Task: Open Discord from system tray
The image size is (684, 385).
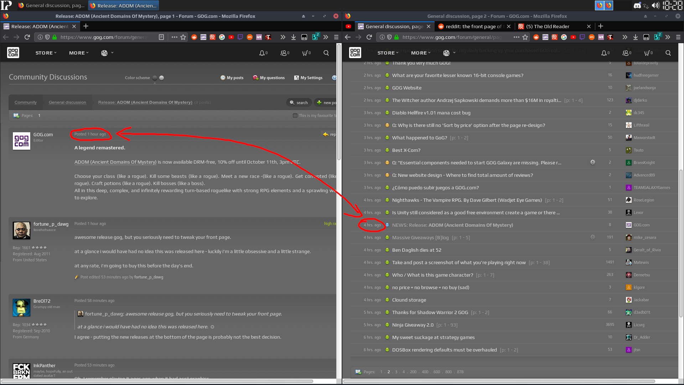Action: (x=637, y=5)
